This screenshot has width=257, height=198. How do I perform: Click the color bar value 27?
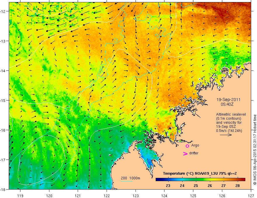pos(223,185)
